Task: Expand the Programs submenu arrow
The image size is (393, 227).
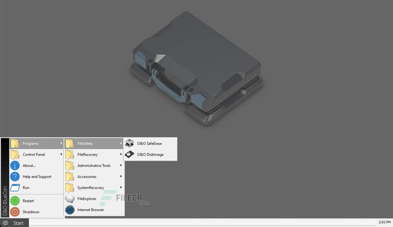Action: (61, 143)
